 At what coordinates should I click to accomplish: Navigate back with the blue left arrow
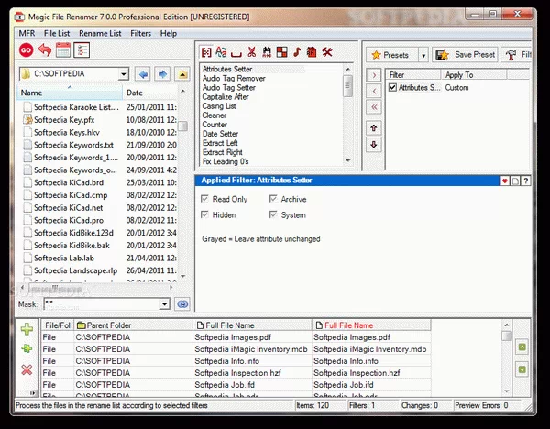[x=143, y=74]
